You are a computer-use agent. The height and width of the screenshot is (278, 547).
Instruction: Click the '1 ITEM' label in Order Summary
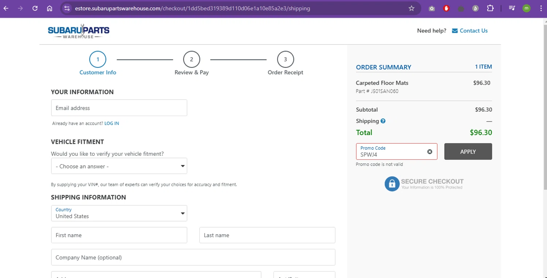coord(483,67)
